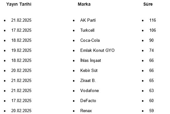Click the duration value 116

[152, 20]
